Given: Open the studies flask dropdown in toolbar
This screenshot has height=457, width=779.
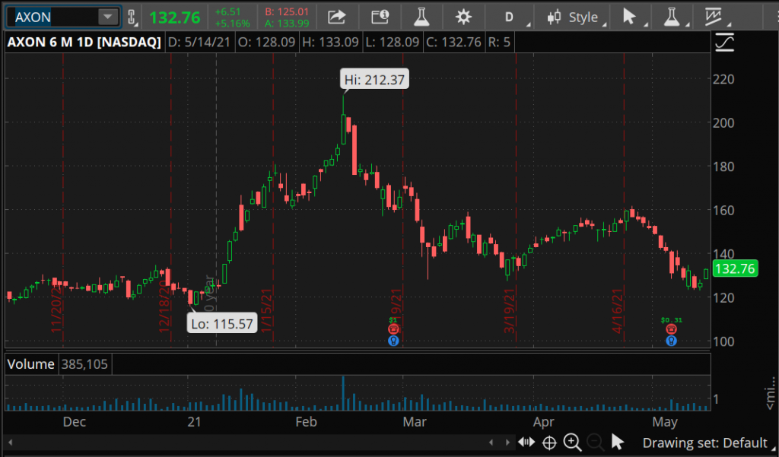Looking at the screenshot, I should (x=675, y=17).
